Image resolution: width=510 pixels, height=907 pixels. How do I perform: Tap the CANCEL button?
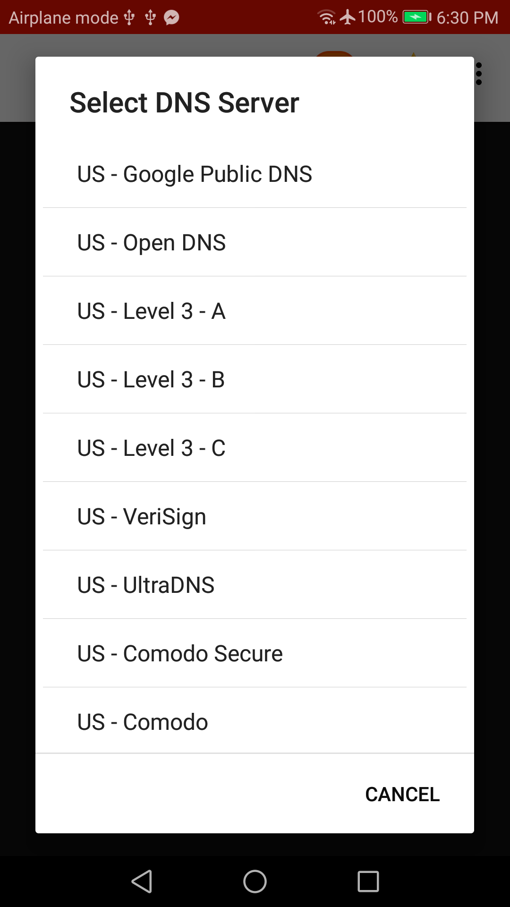(x=402, y=795)
